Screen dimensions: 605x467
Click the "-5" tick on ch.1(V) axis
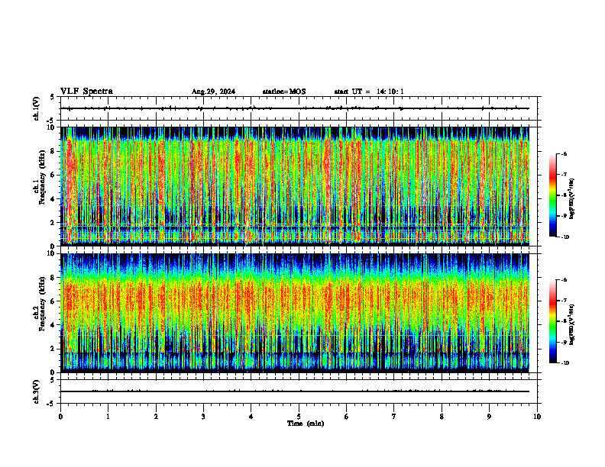click(50, 121)
